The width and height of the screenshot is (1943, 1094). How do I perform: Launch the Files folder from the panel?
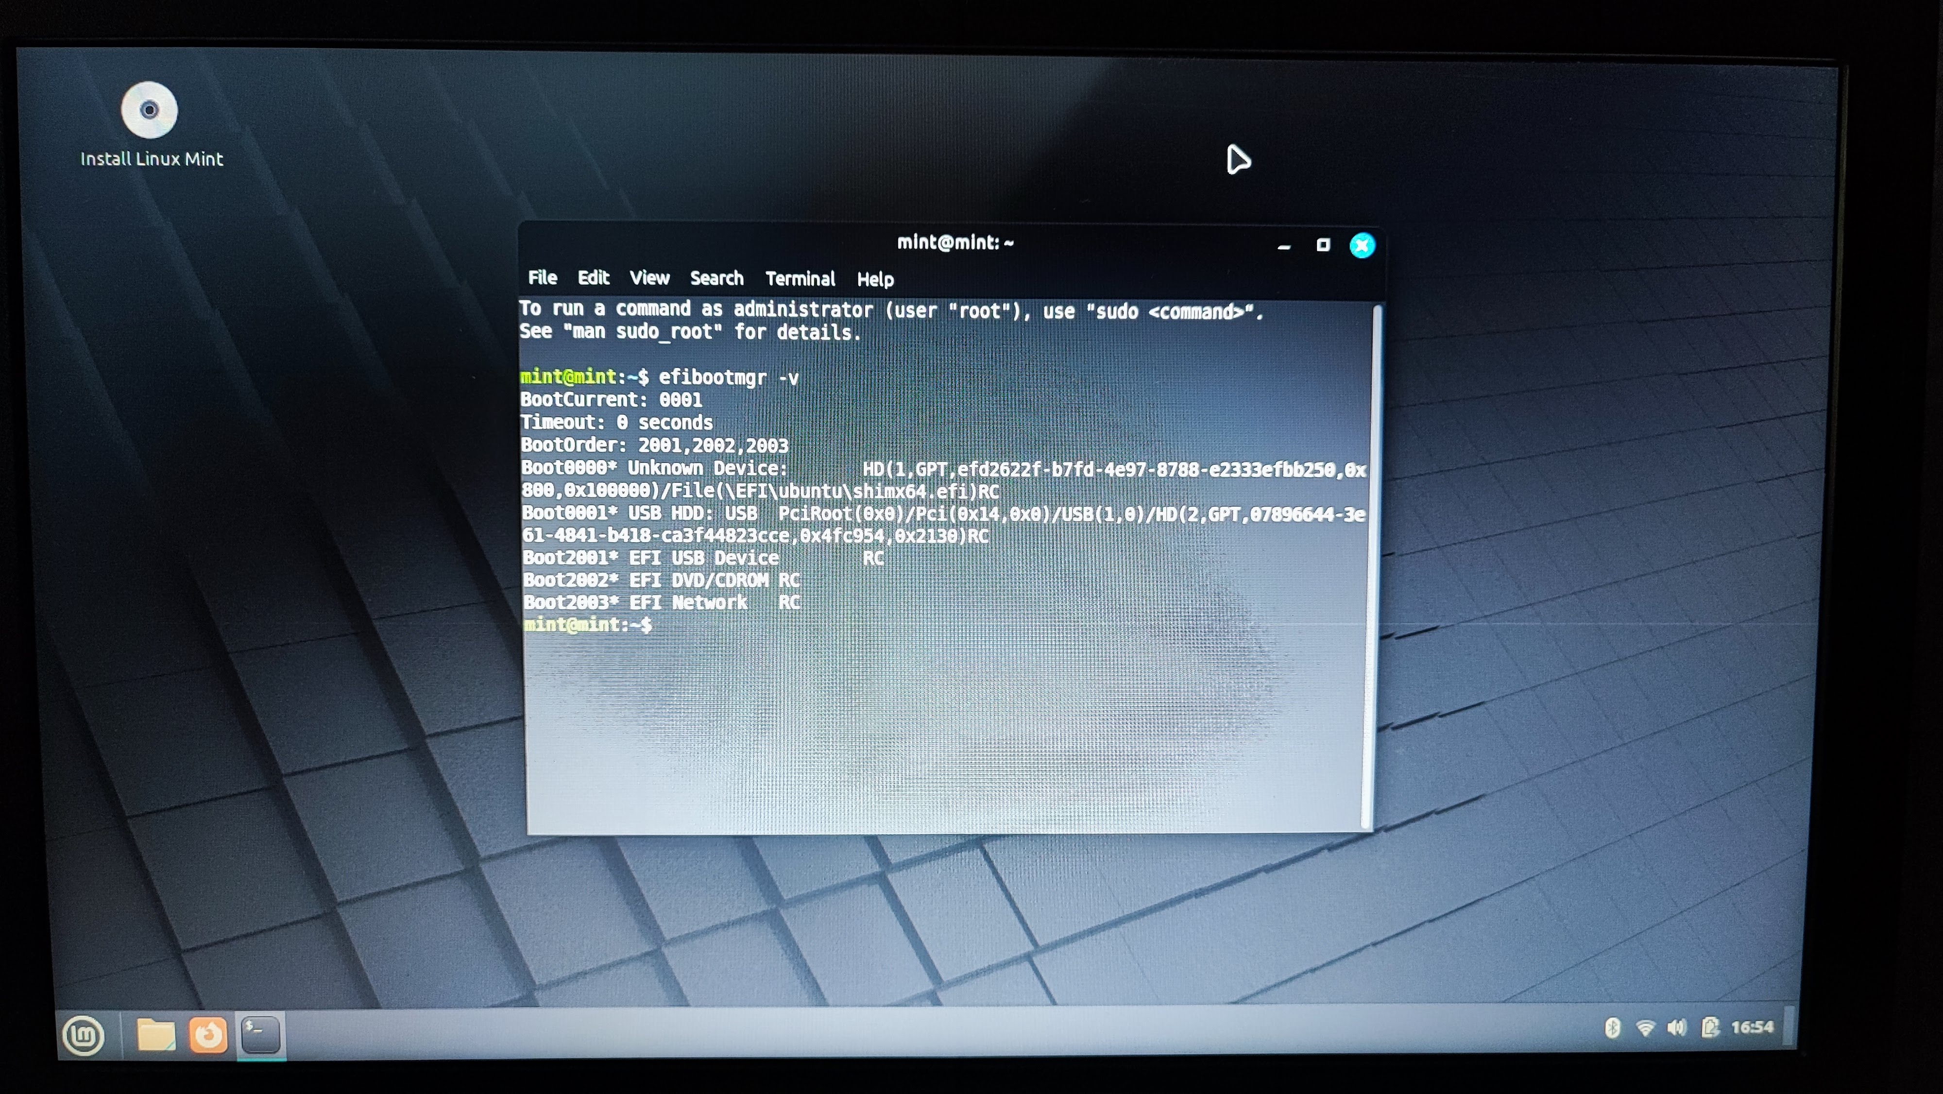(x=156, y=1034)
